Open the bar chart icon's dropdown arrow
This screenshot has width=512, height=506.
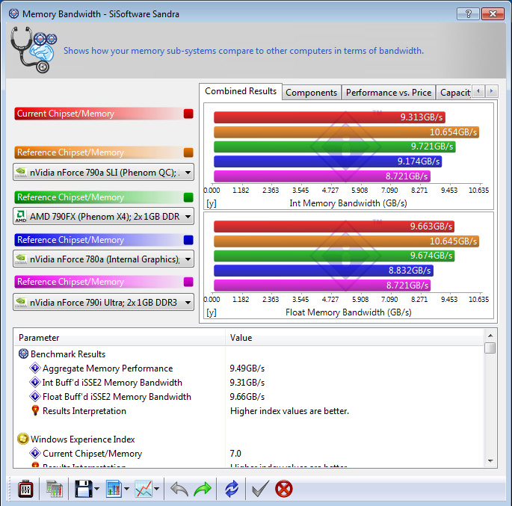pos(127,489)
